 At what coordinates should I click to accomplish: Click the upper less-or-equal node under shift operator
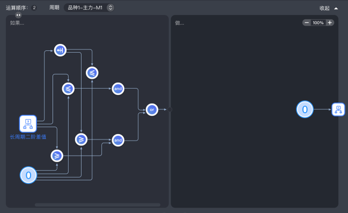click(92, 73)
